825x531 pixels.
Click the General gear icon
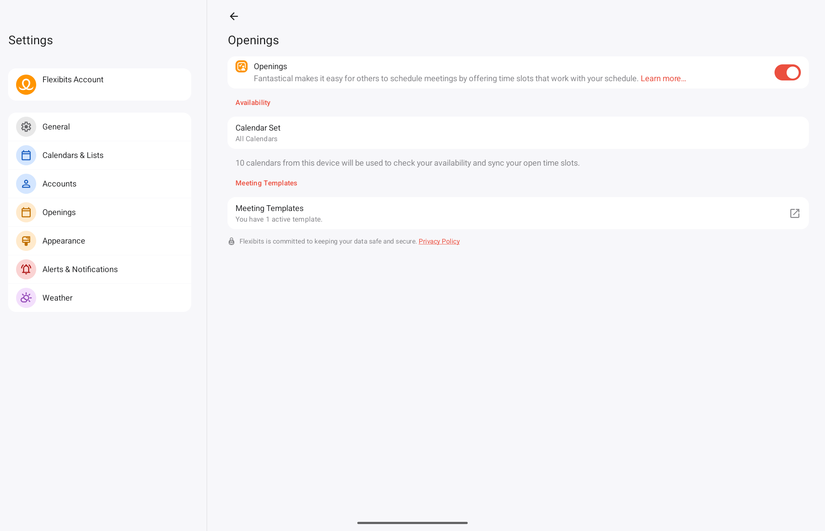26,127
